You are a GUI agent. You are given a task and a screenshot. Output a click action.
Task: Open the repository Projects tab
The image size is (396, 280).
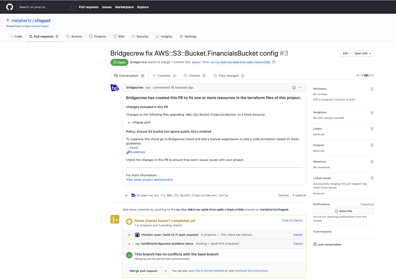click(x=98, y=36)
